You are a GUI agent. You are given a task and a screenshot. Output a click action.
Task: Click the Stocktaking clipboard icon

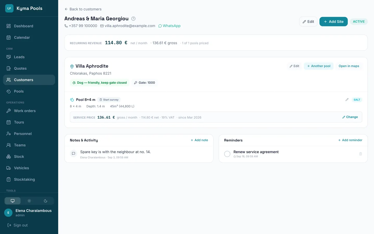[x=9, y=179]
